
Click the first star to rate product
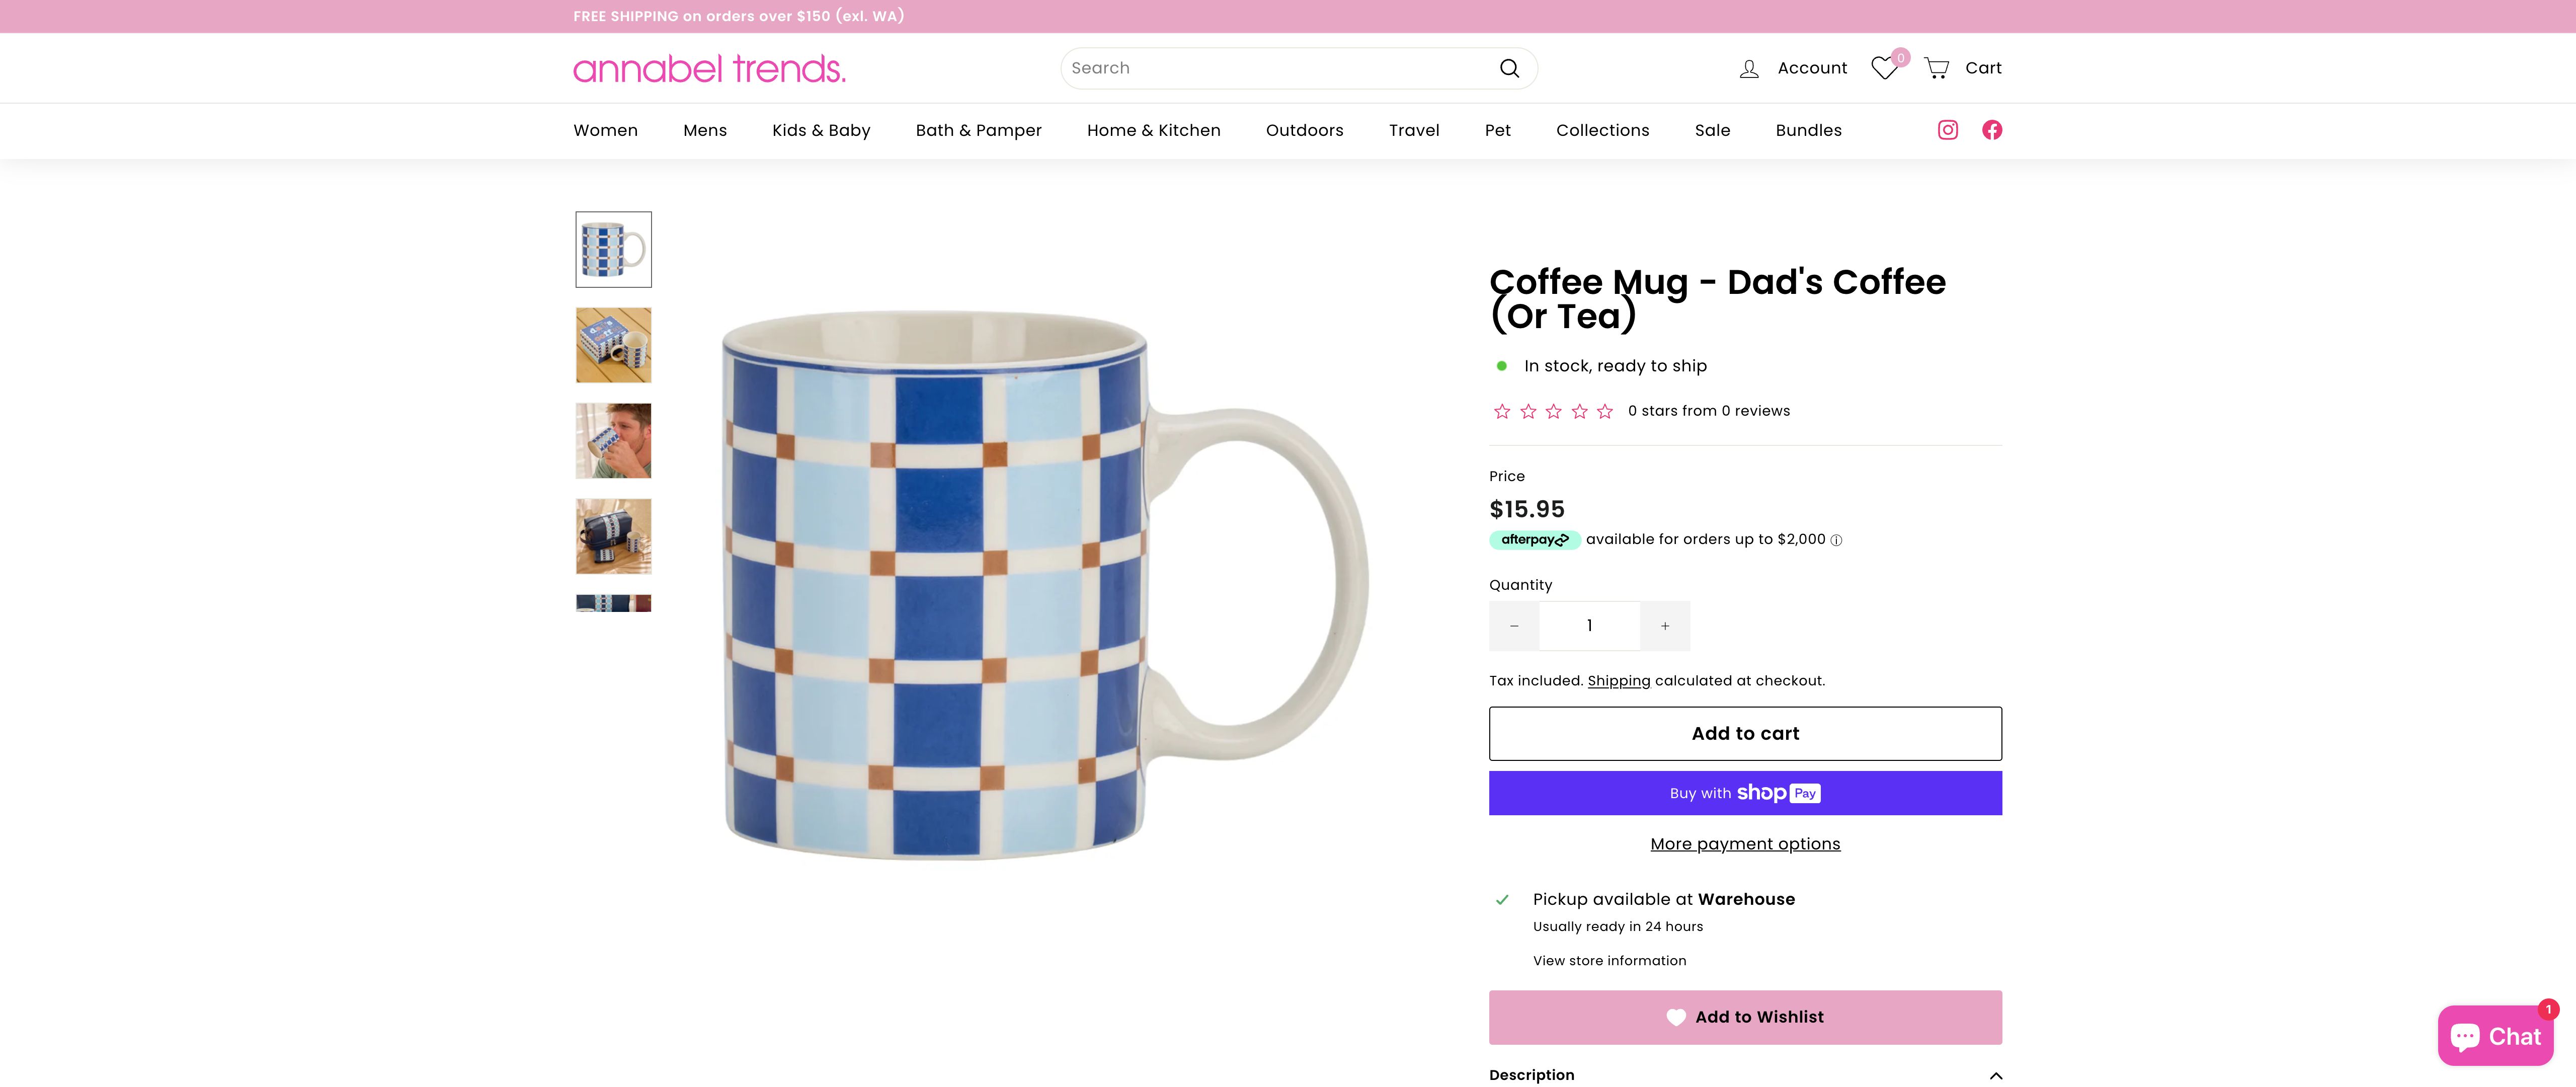[x=1502, y=410]
